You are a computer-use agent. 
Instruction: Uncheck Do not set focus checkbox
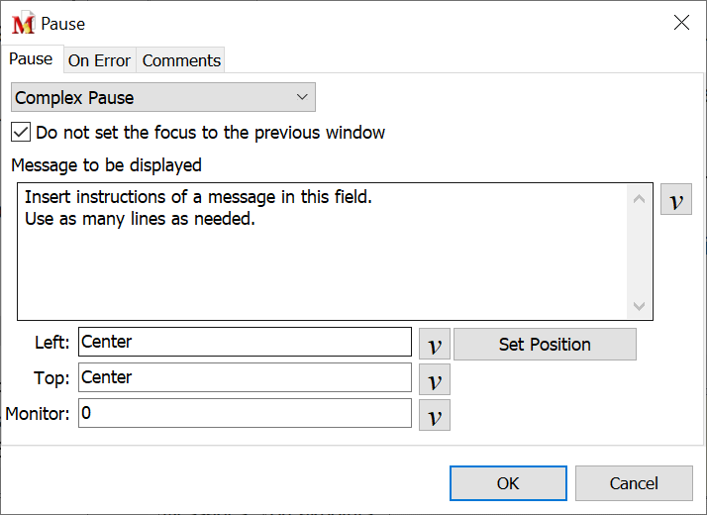click(x=21, y=132)
